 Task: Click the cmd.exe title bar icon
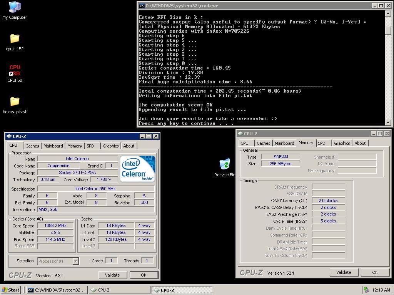tap(142, 5)
